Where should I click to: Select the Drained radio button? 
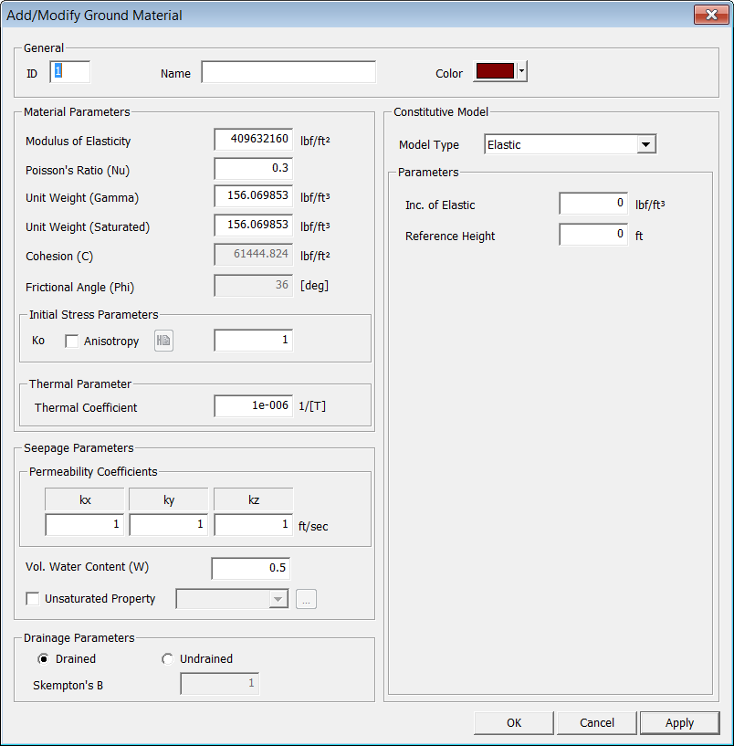(x=44, y=659)
